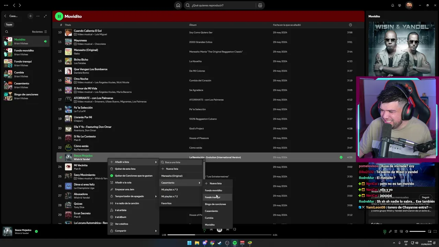Screen dimensions: 439x247
Task: Open the Spotify Home button
Action: tap(178, 5)
